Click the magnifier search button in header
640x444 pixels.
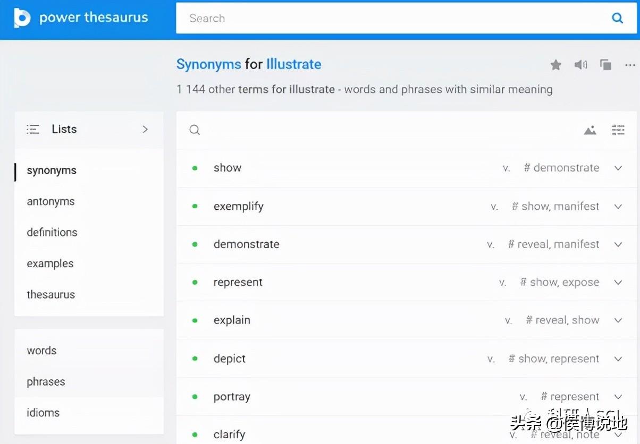point(617,18)
